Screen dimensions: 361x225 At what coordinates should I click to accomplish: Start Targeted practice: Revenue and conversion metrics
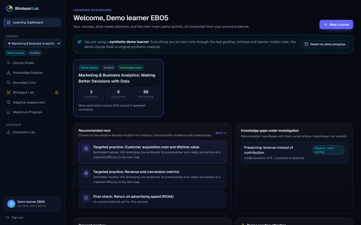(152, 177)
